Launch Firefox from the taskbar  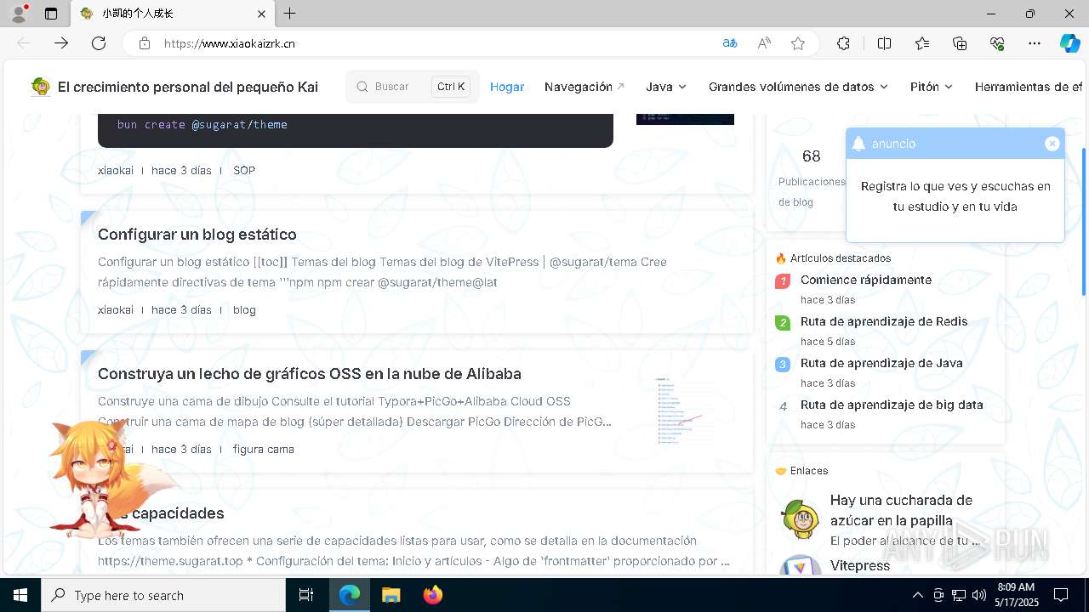pos(433,595)
